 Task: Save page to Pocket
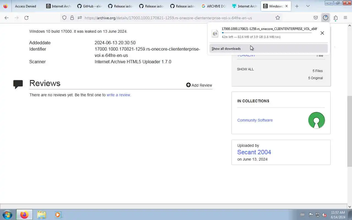pos(316,18)
